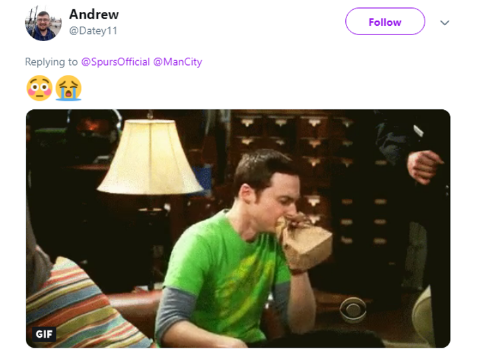
Task: Click the striped pillow in the GIF
Action: coord(81,307)
